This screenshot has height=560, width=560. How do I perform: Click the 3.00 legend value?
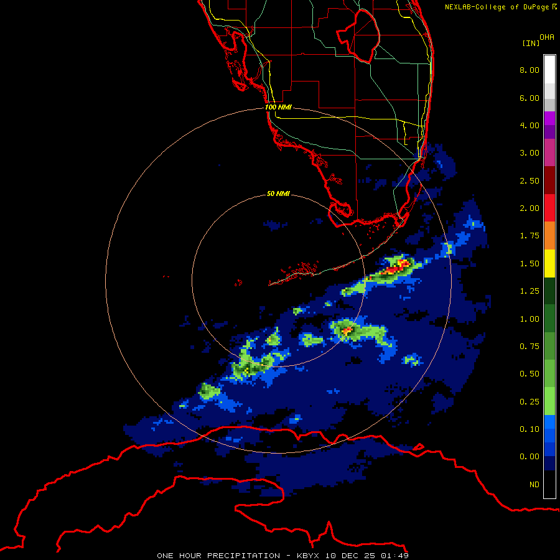pyautogui.click(x=530, y=153)
